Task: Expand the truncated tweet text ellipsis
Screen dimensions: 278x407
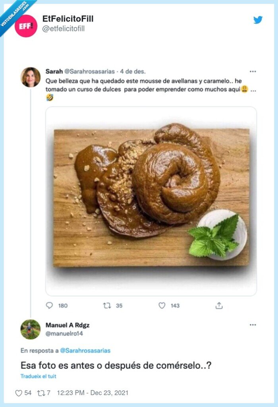Action: coord(253,90)
